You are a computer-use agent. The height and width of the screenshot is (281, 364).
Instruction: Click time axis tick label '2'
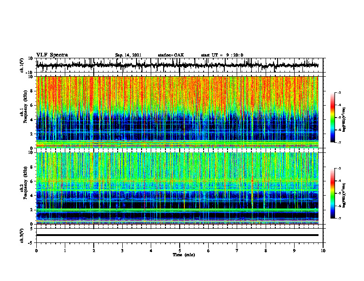pos(94,251)
